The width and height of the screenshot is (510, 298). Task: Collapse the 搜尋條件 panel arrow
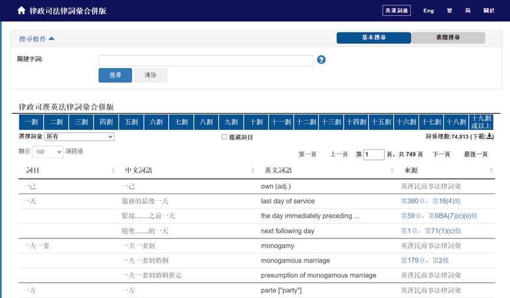[x=51, y=39]
